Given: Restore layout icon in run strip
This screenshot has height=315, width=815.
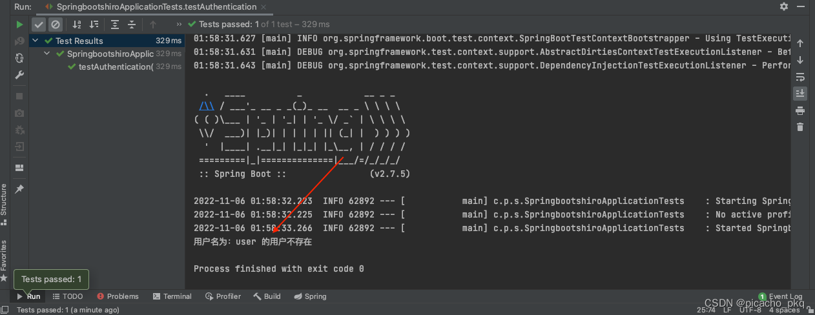Looking at the screenshot, I should point(19,168).
